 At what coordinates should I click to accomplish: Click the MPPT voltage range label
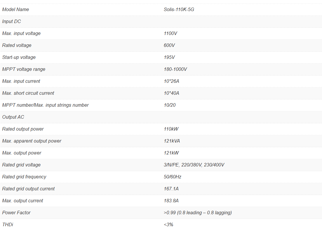point(24,69)
